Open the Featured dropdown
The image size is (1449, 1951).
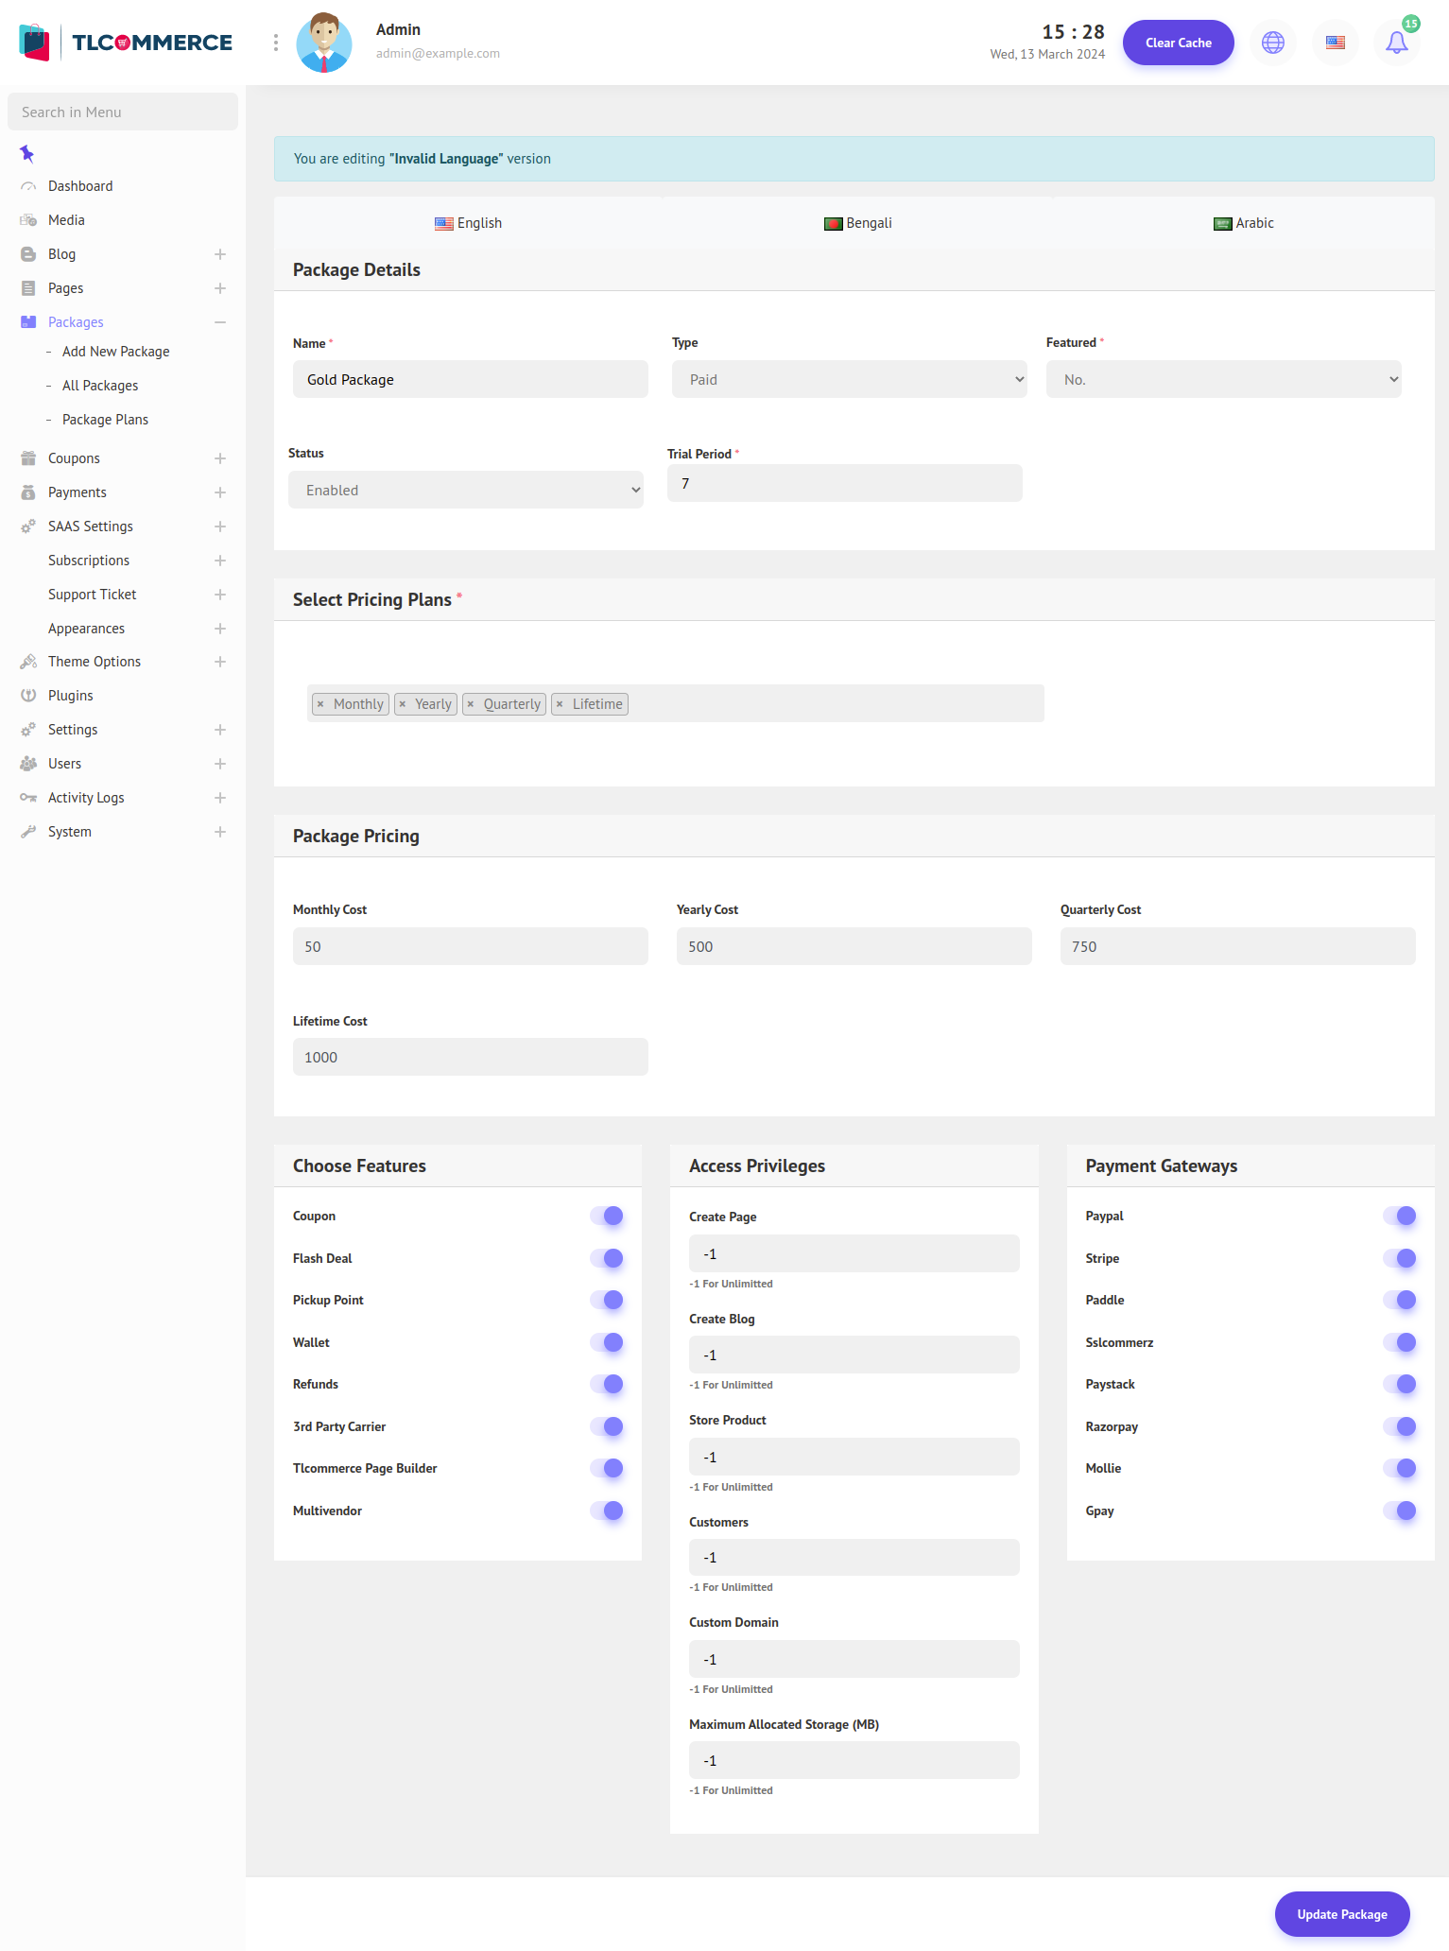pos(1223,379)
